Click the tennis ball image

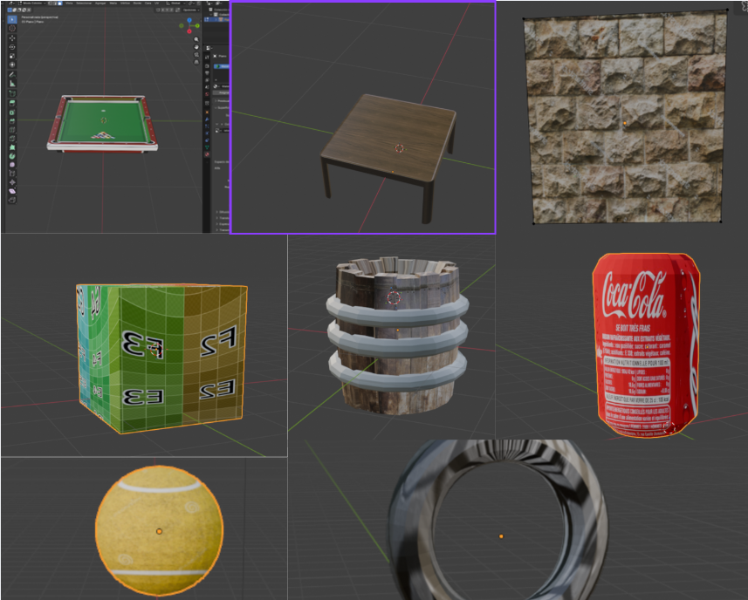pyautogui.click(x=160, y=530)
